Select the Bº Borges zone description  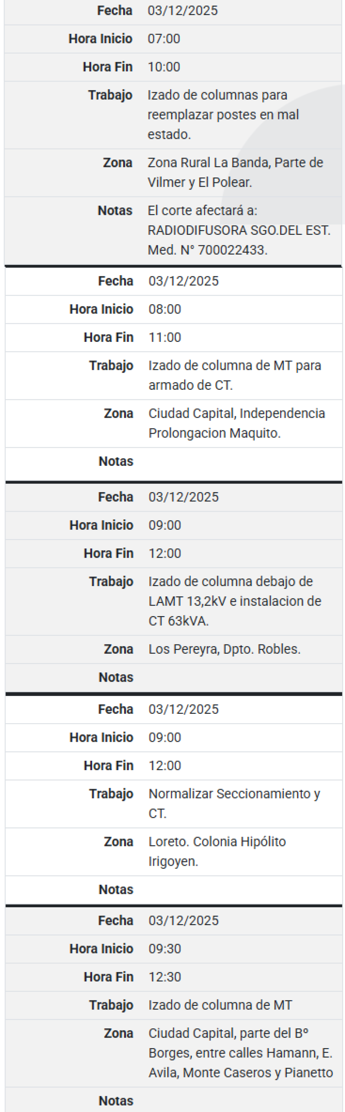coord(240,1053)
